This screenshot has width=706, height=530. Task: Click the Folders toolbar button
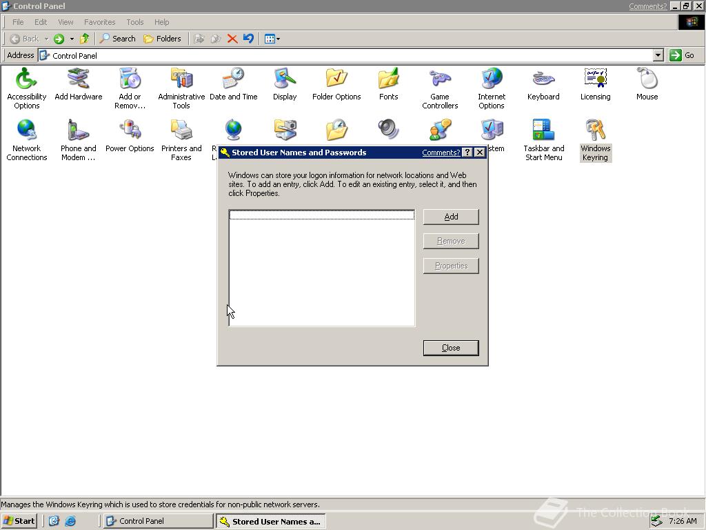pos(162,39)
